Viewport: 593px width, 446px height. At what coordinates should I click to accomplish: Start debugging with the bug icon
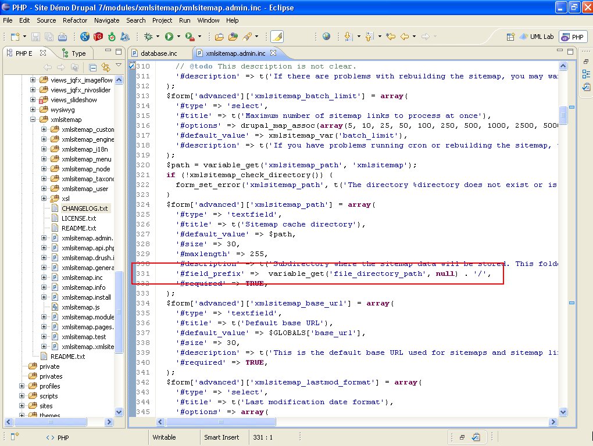(x=148, y=37)
